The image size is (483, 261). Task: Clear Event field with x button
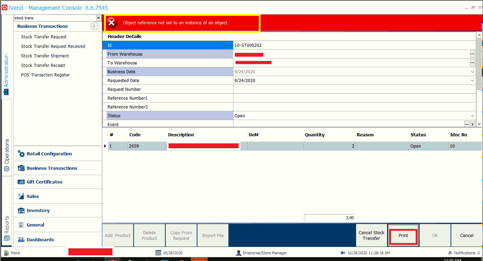point(472,124)
